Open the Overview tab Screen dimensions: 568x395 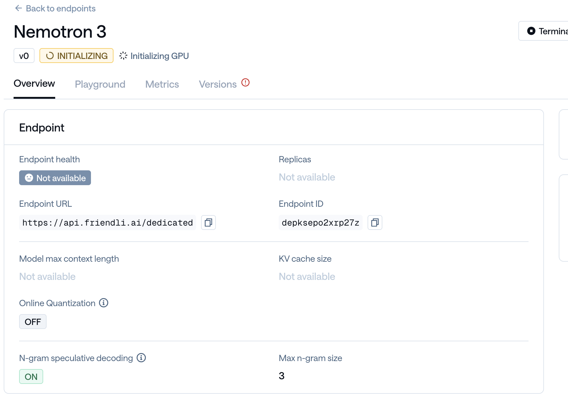[34, 84]
